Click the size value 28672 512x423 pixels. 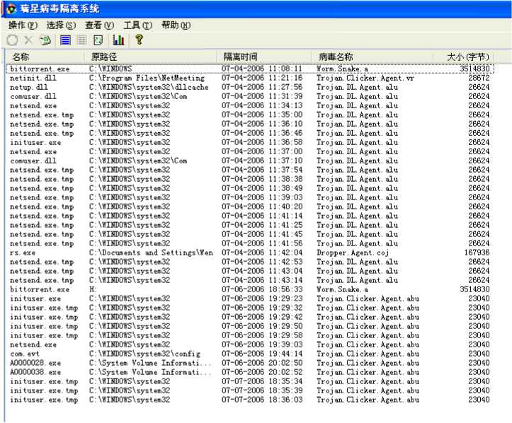coord(479,78)
